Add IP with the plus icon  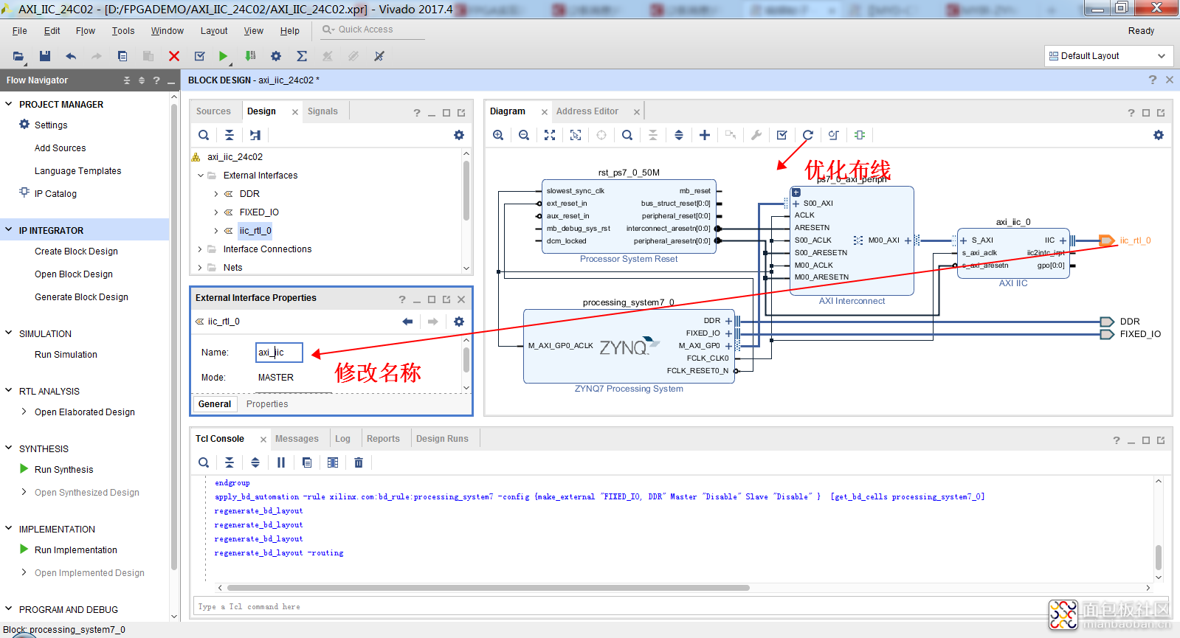click(x=705, y=135)
